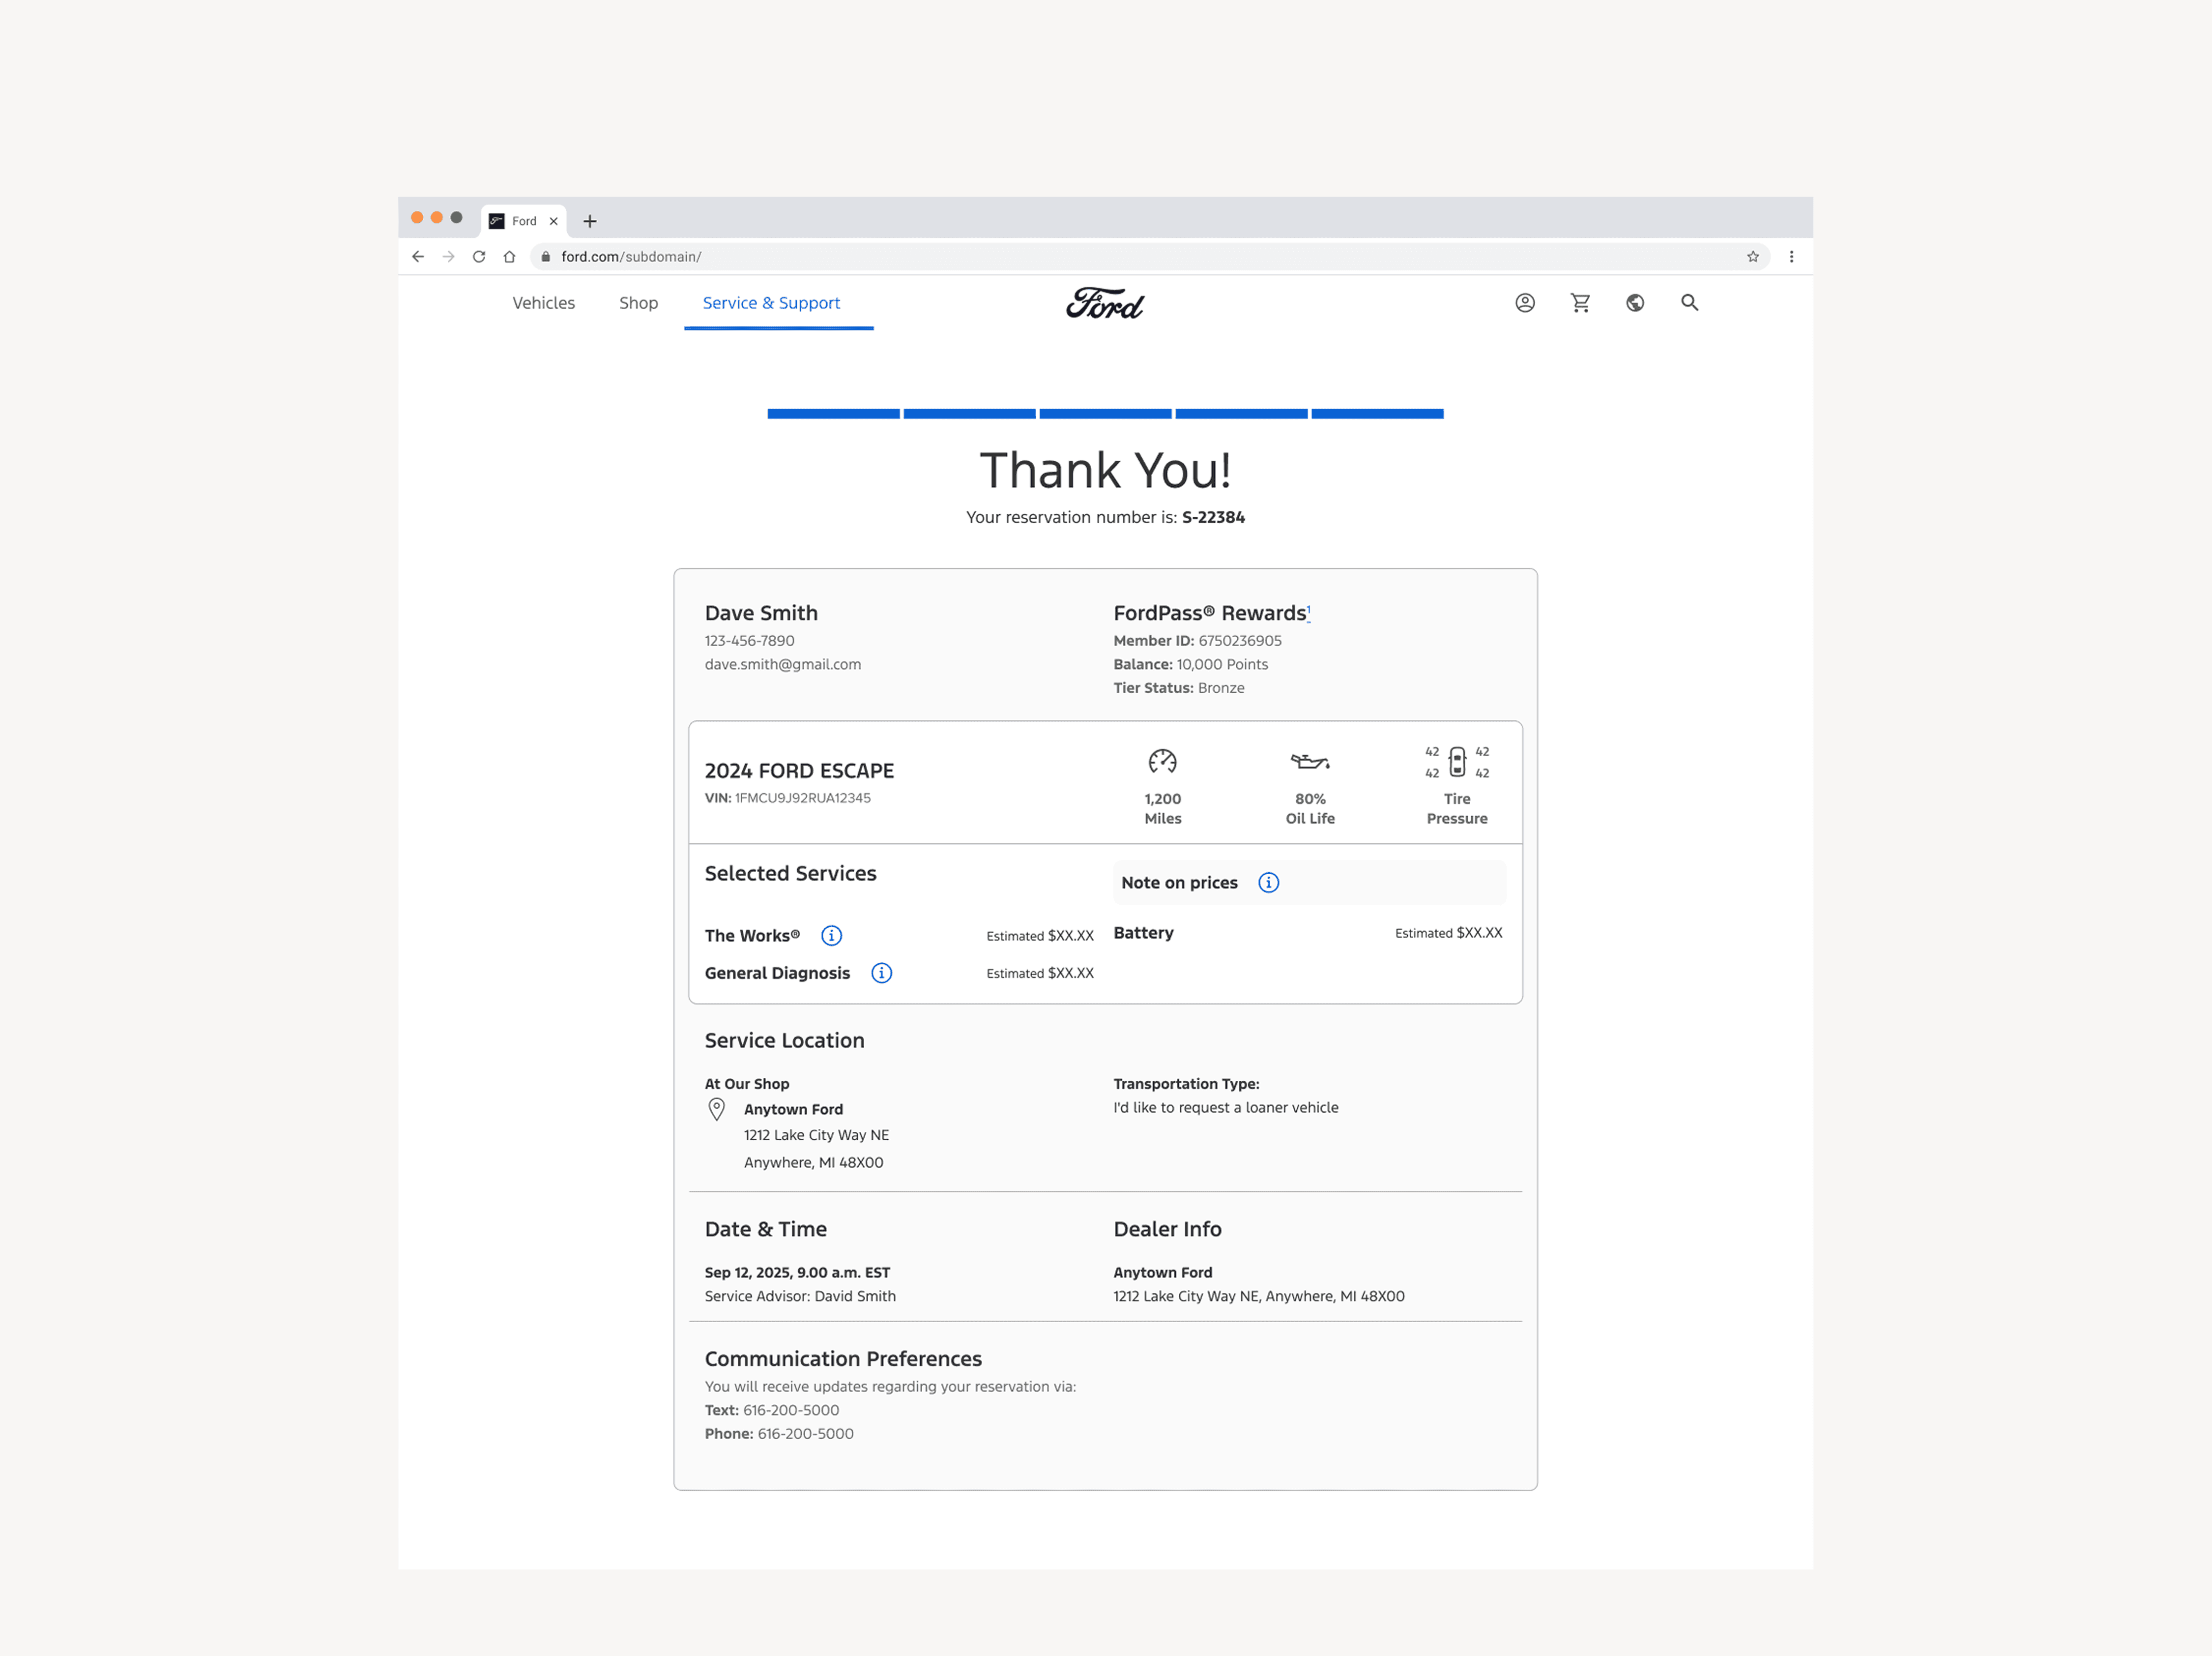Bookmark this page with the star

(x=1753, y=257)
